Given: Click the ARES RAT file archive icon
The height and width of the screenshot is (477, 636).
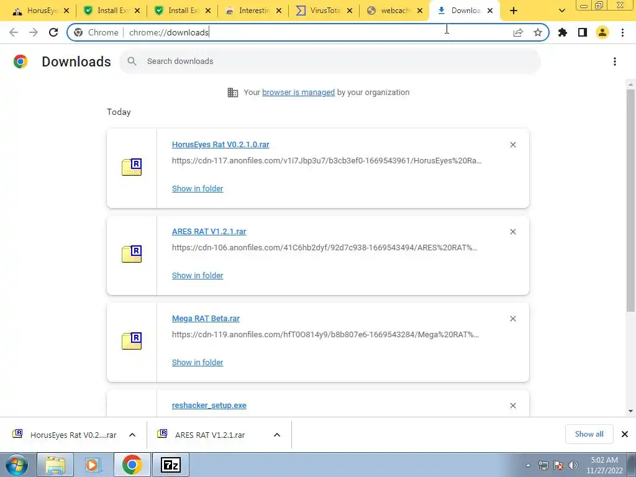Looking at the screenshot, I should click(x=132, y=254).
